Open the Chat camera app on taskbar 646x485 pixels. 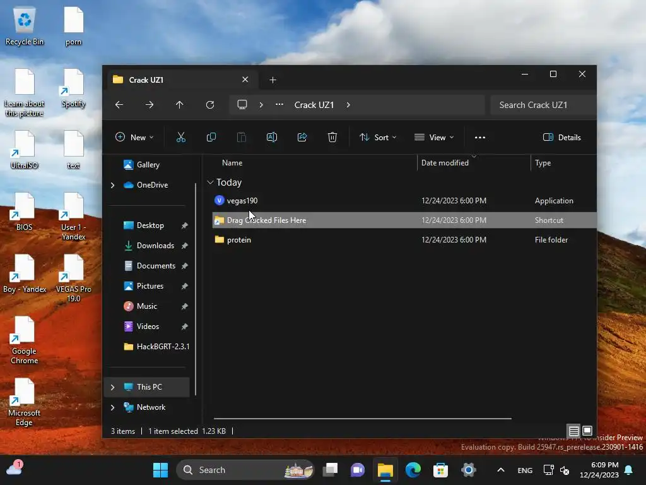point(358,470)
